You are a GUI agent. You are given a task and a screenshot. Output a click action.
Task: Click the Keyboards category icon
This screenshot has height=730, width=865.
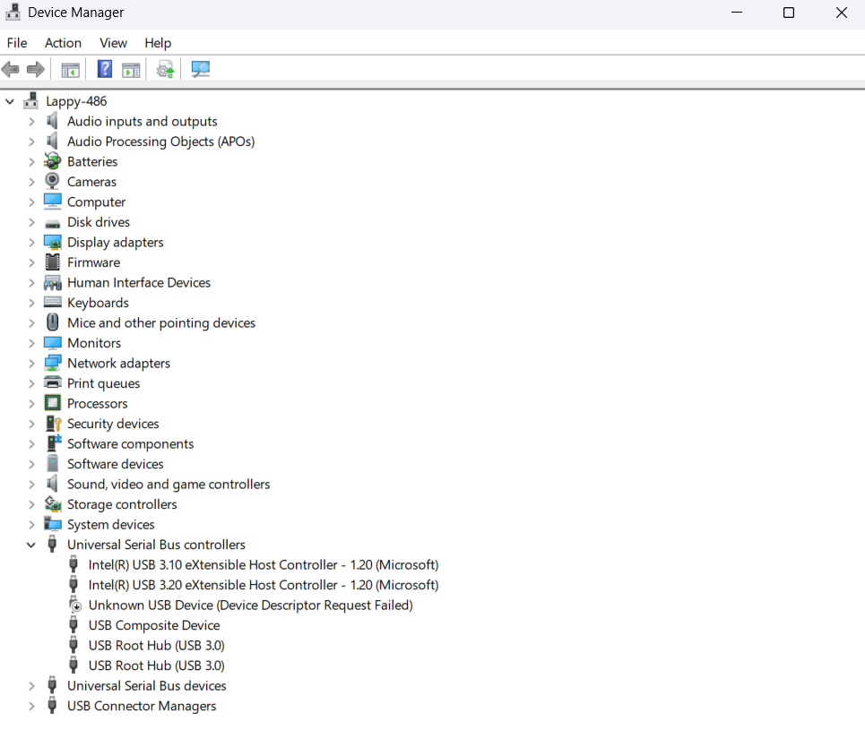tap(52, 302)
